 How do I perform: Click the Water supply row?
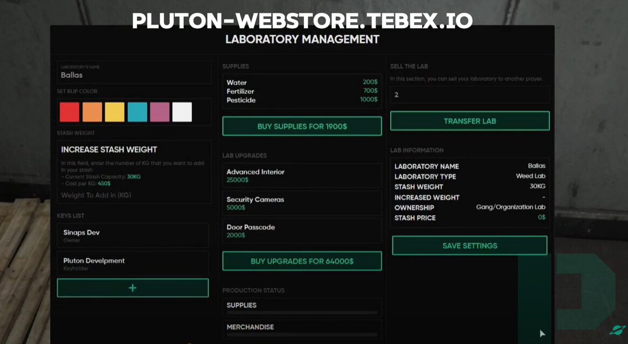click(x=302, y=82)
